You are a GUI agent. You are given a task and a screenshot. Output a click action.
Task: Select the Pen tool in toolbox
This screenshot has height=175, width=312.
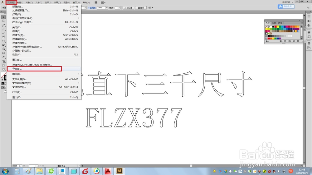click(x=3, y=25)
